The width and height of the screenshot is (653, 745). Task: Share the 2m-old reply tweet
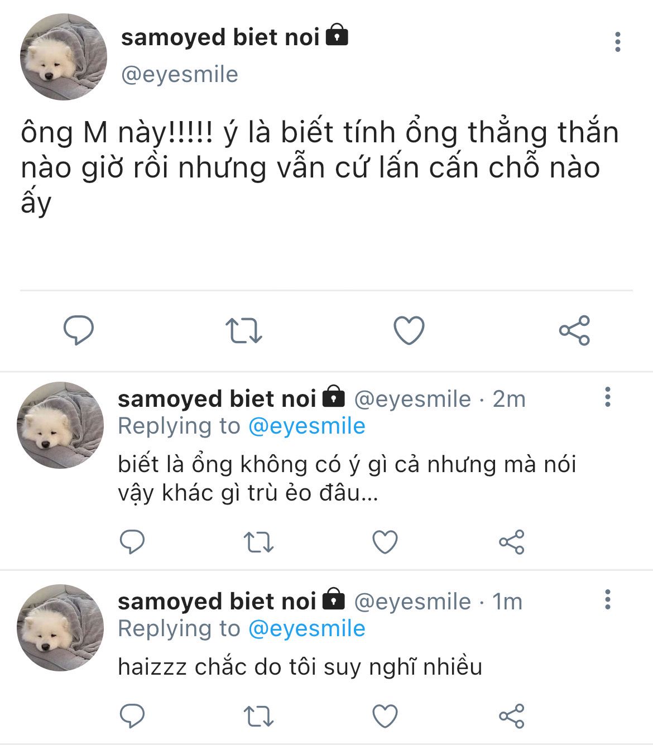click(511, 542)
